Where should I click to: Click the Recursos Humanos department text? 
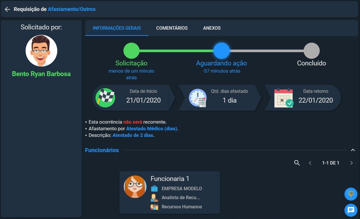point(182,207)
